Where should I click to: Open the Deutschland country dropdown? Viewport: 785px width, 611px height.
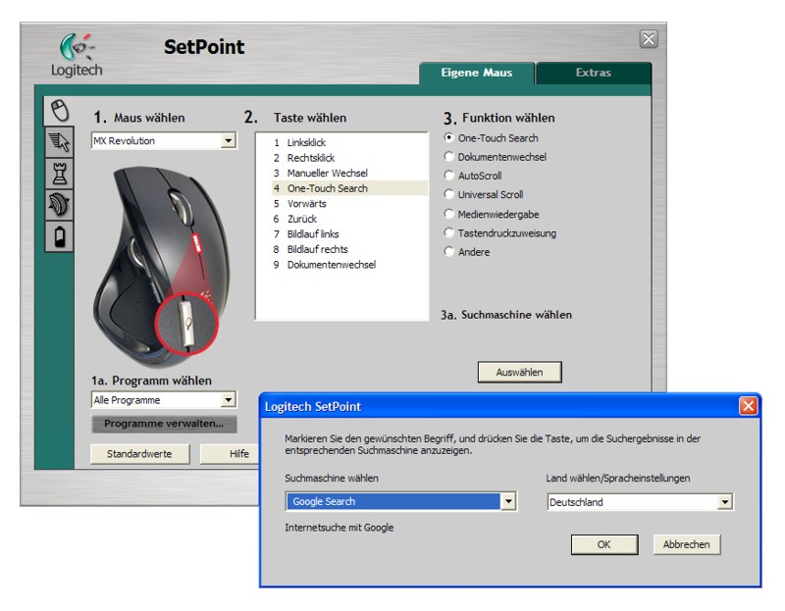(725, 502)
